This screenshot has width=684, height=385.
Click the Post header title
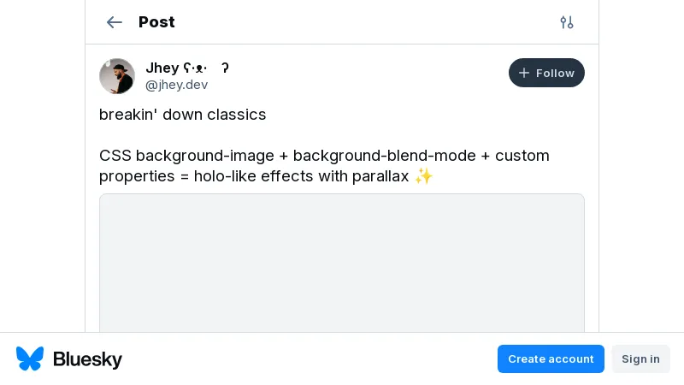[x=156, y=22]
